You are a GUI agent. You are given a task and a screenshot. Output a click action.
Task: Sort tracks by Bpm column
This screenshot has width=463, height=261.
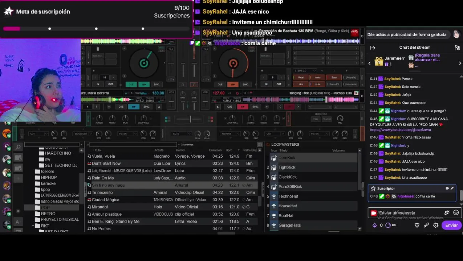(229, 150)
